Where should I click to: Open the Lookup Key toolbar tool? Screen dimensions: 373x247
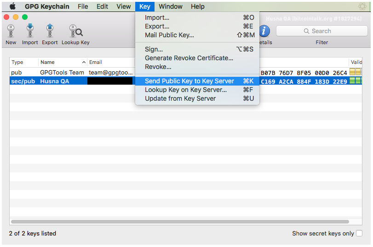75,31
